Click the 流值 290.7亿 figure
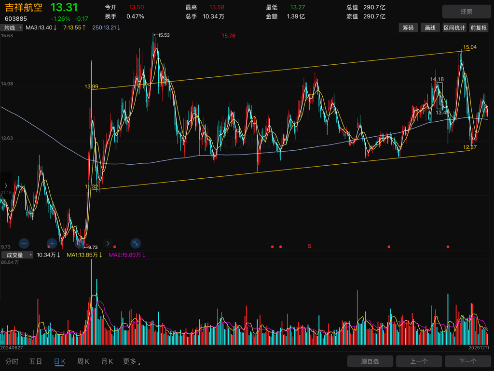The height and width of the screenshot is (371, 494). [374, 16]
